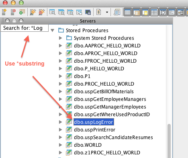
Task: Click the dark table window toolbar icon
Action: tap(88, 12)
